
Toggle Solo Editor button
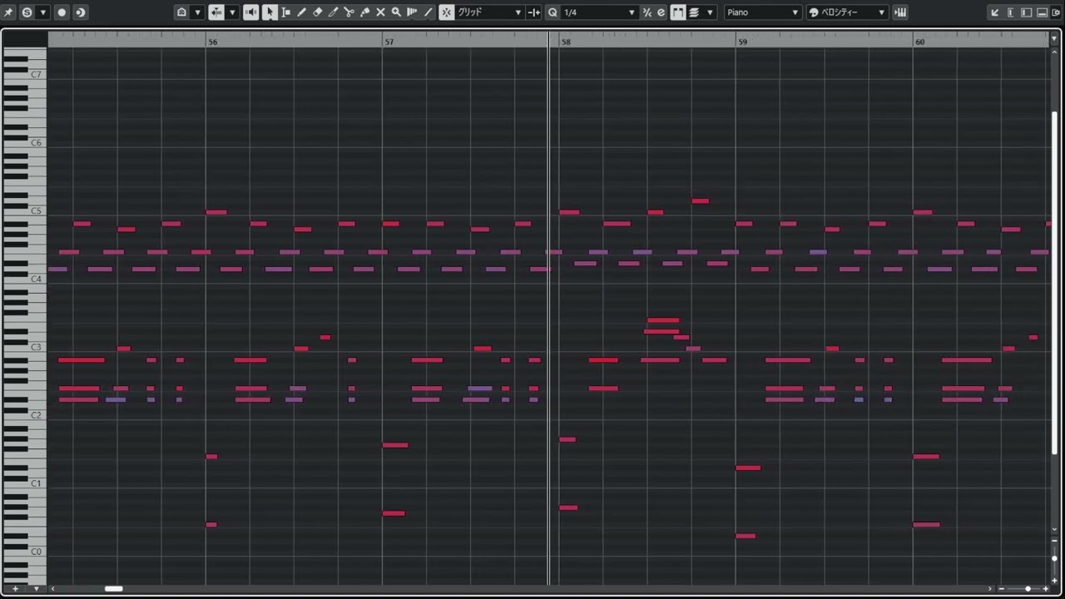[27, 12]
